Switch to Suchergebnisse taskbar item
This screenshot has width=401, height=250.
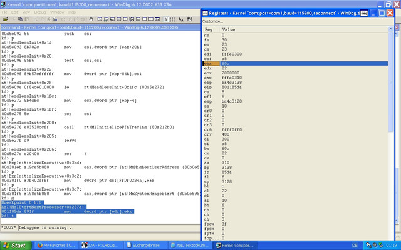pyautogui.click(x=146, y=246)
